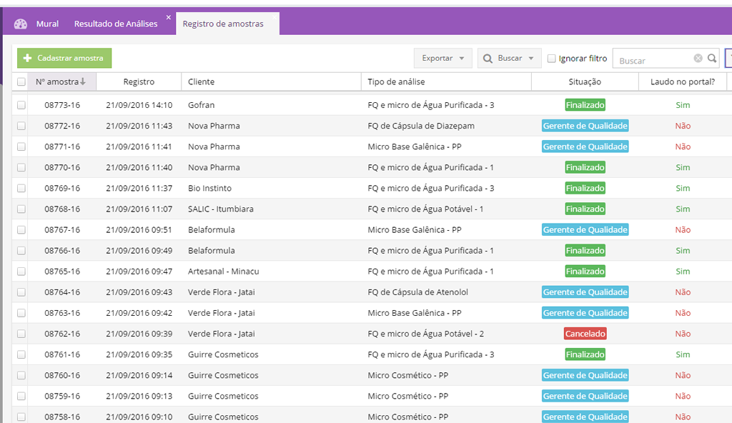The image size is (732, 423).
Task: Click client SALIC - Itumbiara
Action: 221,209
